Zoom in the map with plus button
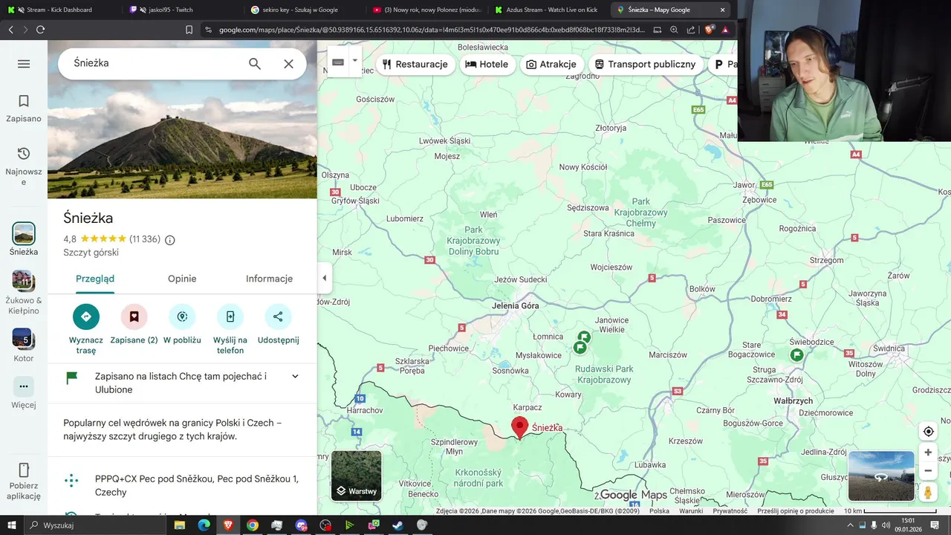 coord(928,452)
